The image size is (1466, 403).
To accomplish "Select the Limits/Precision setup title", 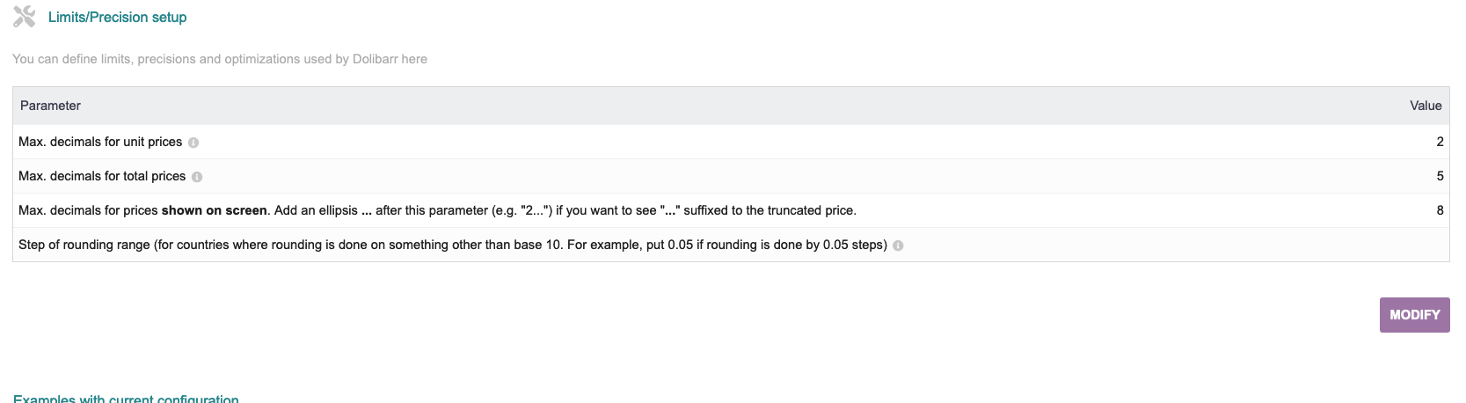I will pyautogui.click(x=117, y=18).
